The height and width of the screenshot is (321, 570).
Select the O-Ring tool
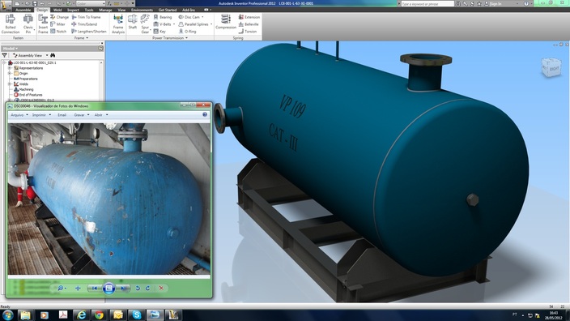pos(187,32)
